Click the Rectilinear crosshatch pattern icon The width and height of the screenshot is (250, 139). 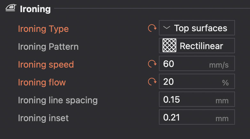pos(169,46)
